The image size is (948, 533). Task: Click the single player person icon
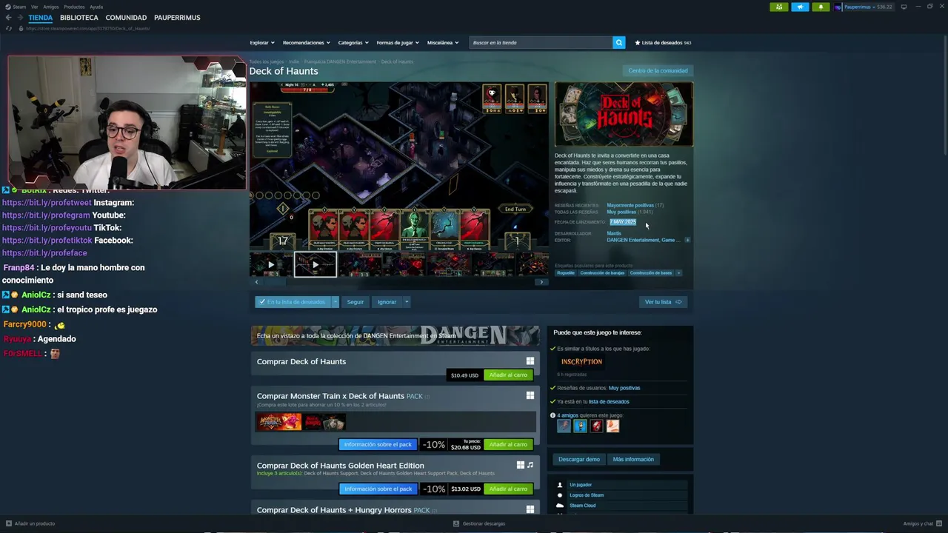point(560,485)
